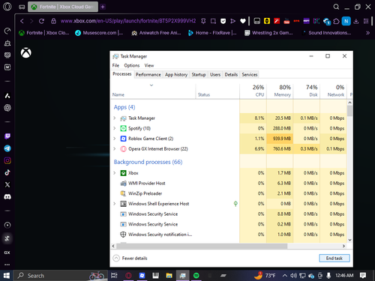The height and width of the screenshot is (281, 375).
Task: Switch to the Users tab
Action: [x=215, y=74]
